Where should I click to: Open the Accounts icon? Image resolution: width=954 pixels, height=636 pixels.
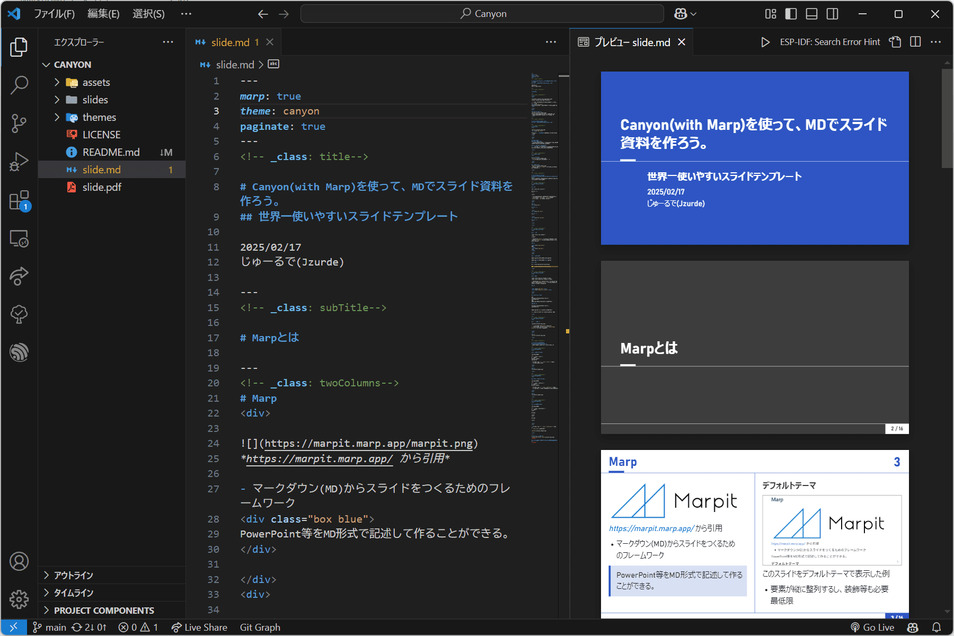pyautogui.click(x=19, y=561)
